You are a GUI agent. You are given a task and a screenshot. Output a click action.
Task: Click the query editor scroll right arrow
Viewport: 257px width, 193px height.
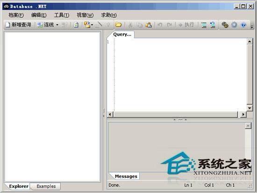243,114
